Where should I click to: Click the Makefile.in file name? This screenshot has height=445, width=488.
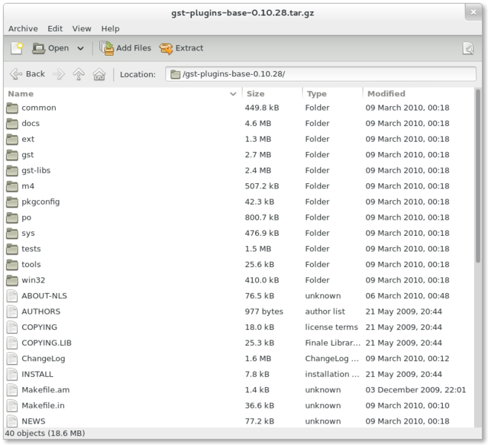43,406
